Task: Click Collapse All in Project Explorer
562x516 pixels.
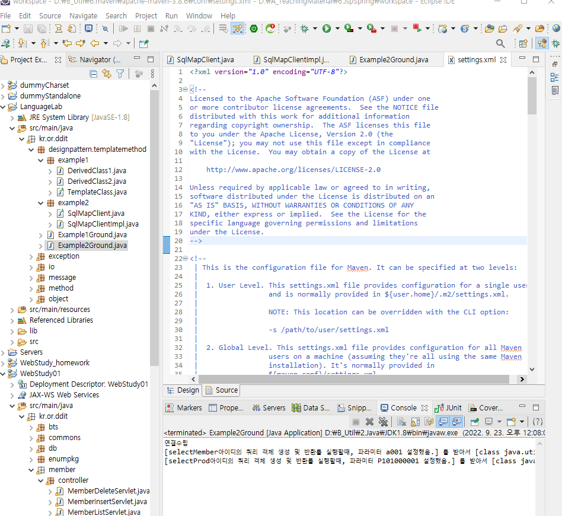Action: (x=94, y=74)
